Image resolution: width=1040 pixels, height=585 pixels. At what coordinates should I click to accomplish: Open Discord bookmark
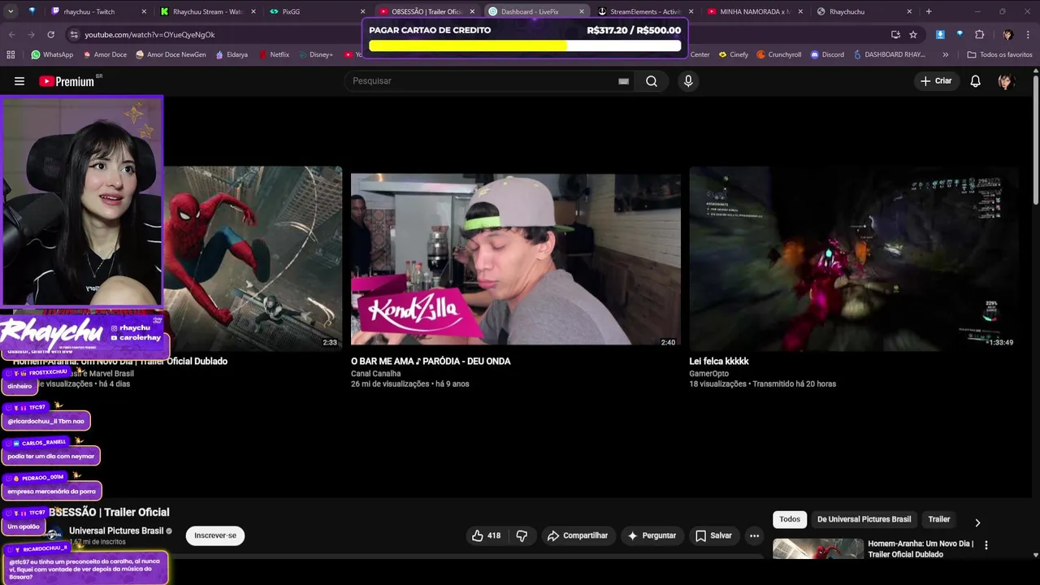826,54
